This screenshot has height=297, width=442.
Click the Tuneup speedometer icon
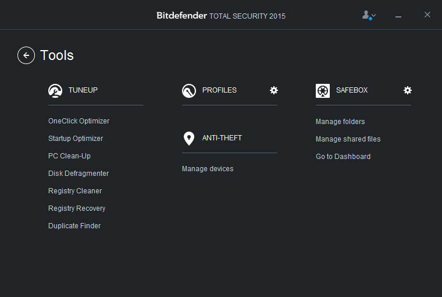(x=55, y=90)
